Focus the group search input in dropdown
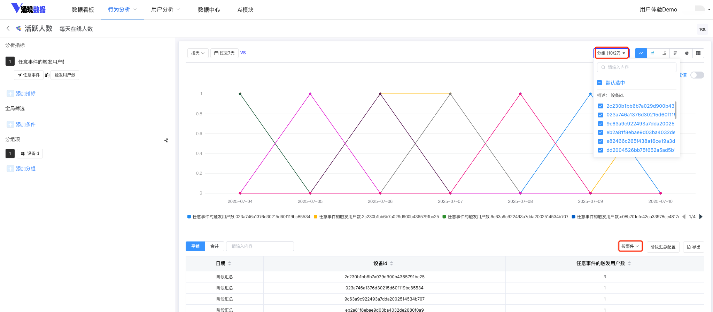Image resolution: width=713 pixels, height=312 pixels. point(637,67)
